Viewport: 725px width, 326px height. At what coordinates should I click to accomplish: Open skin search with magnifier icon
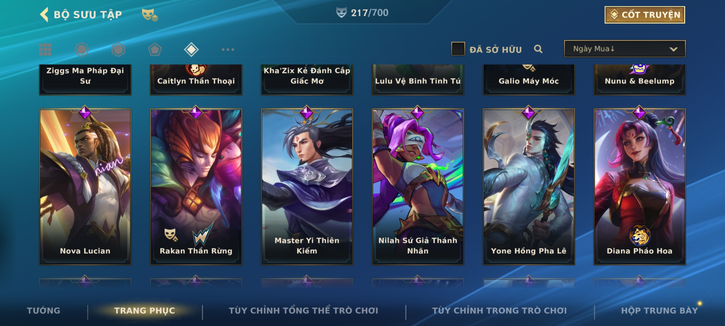(x=538, y=49)
